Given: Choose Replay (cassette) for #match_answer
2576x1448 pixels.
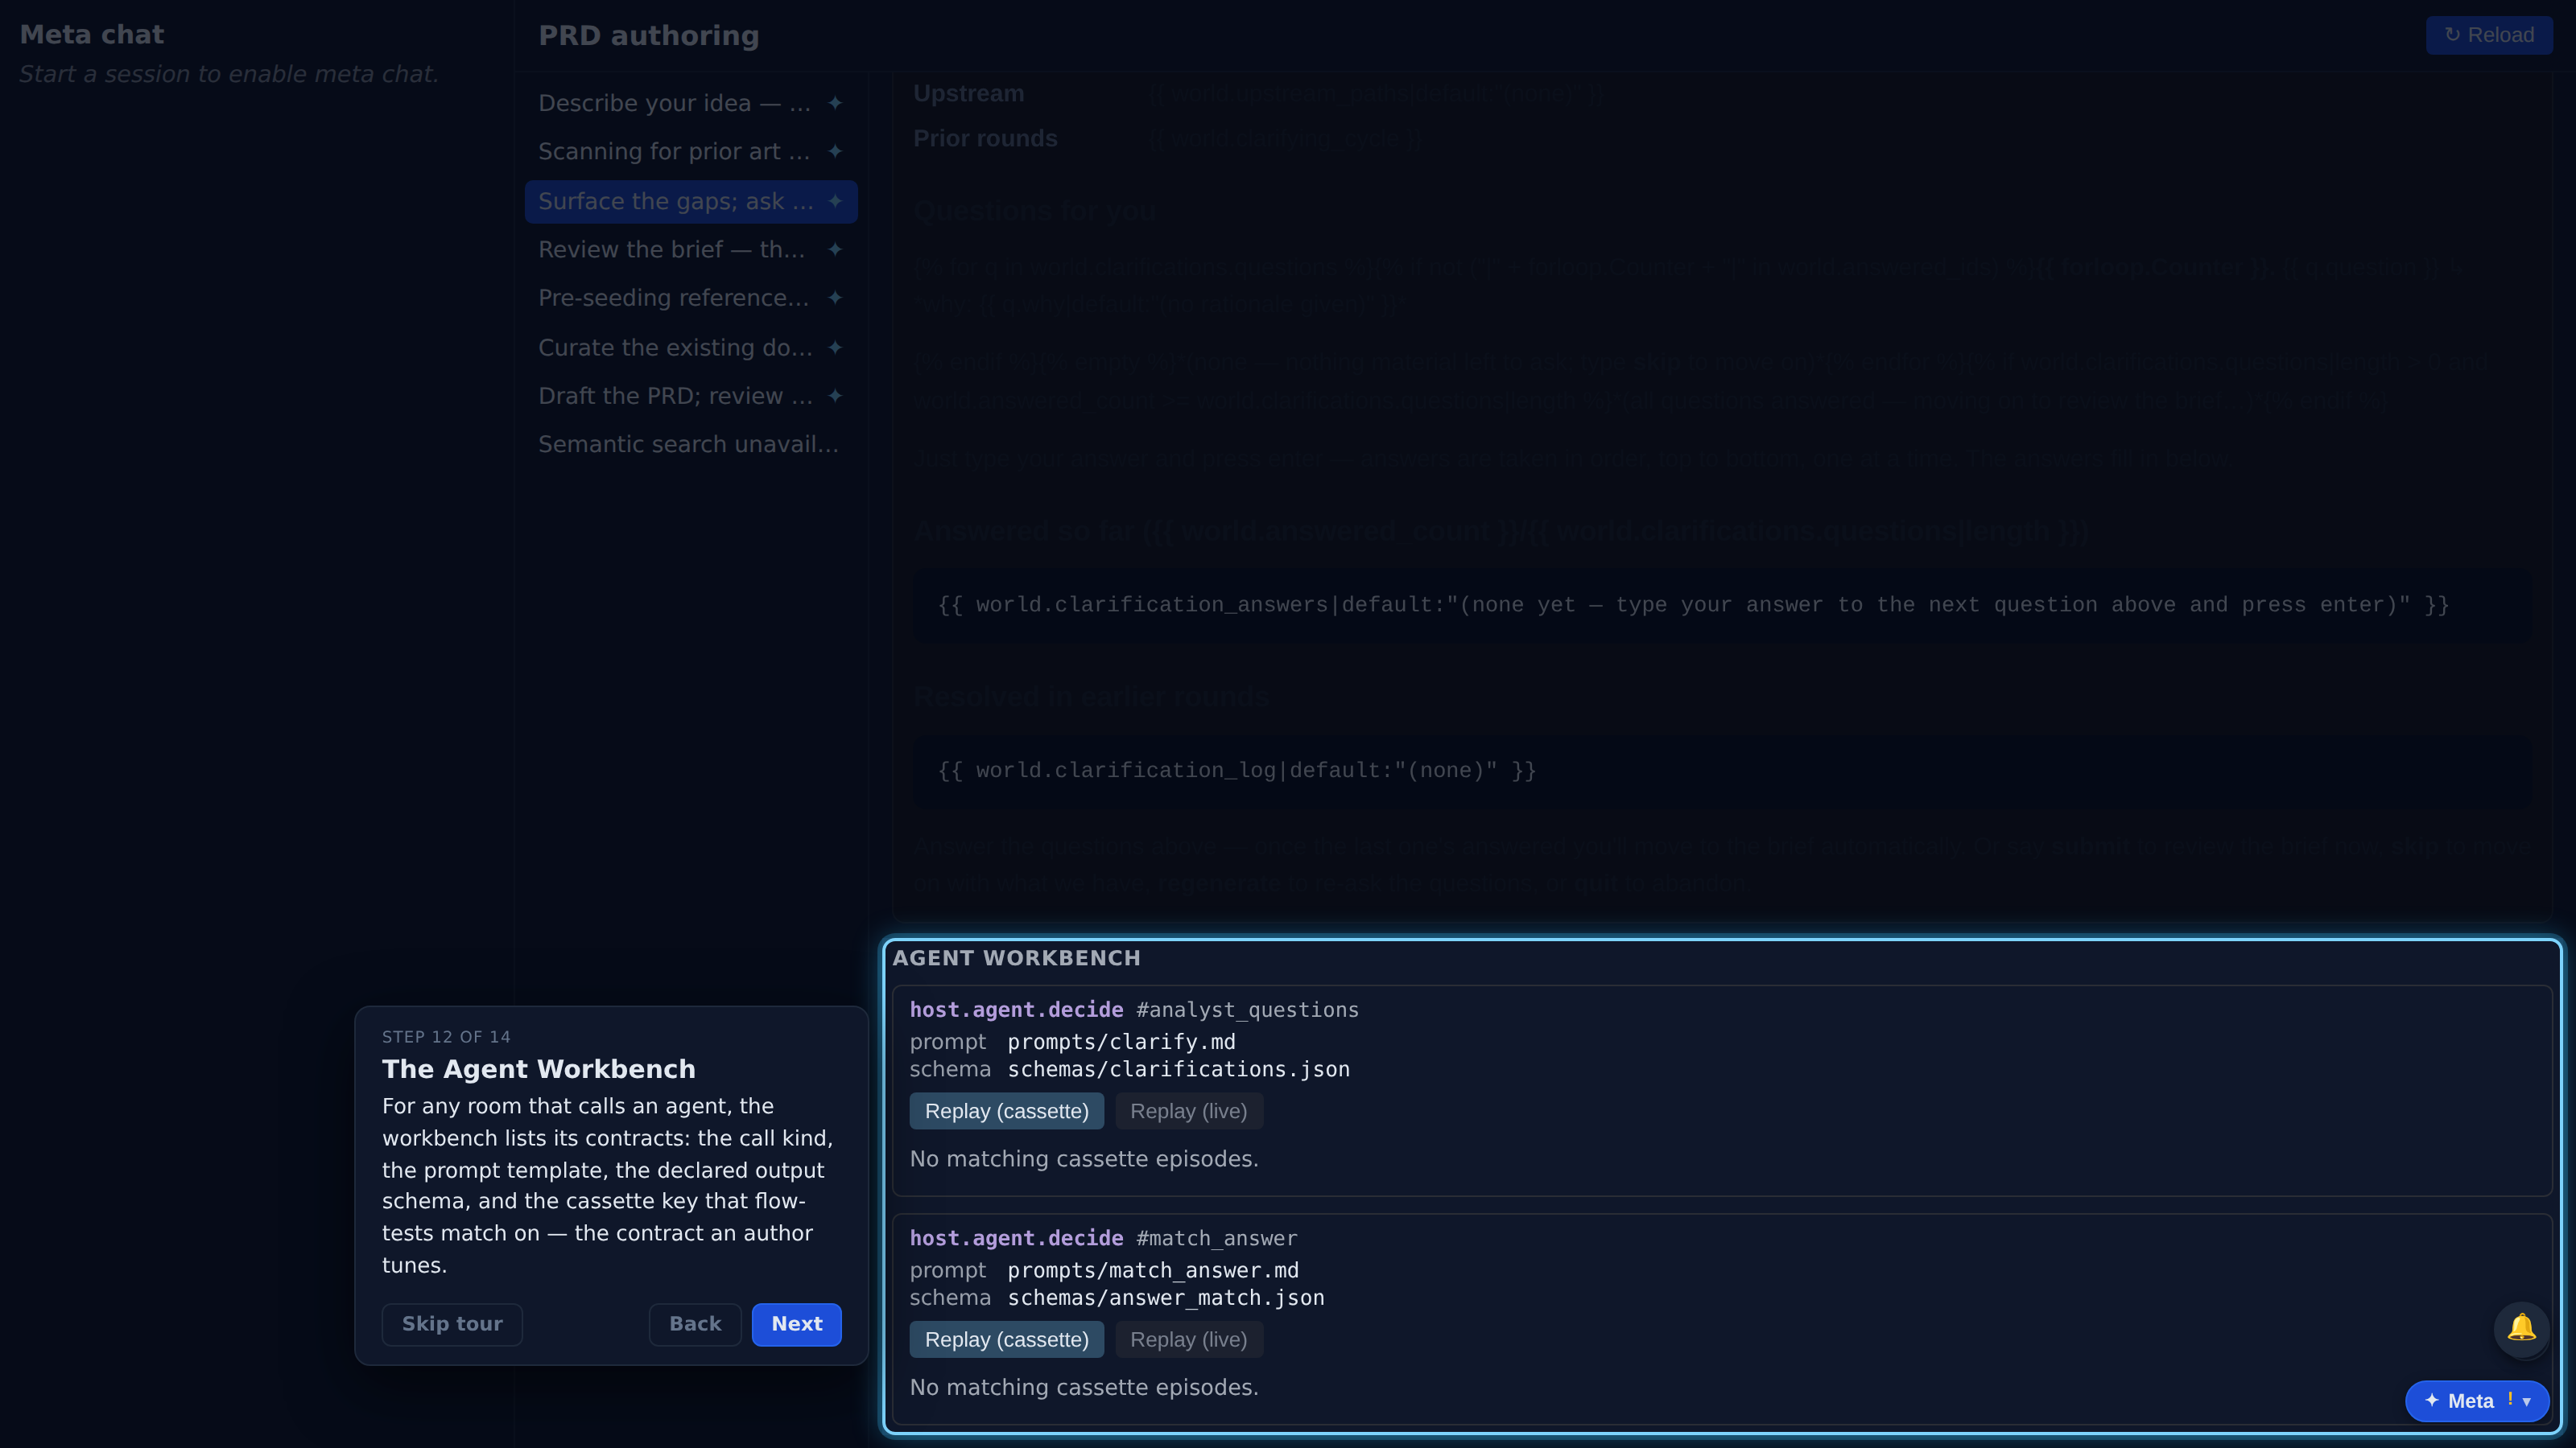Looking at the screenshot, I should click(1006, 1339).
